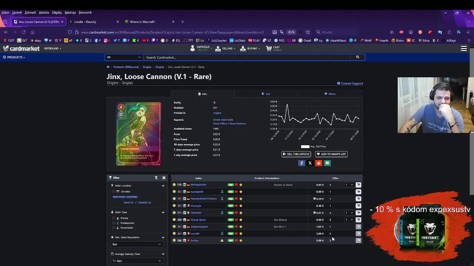Focus the Search Cardmarket field
Image resolution: width=474 pixels, height=266 pixels.
247,57
